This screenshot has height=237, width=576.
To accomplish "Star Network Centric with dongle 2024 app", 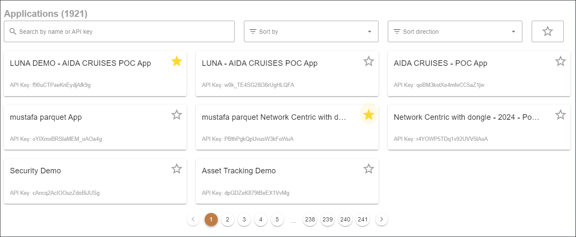I will [560, 115].
